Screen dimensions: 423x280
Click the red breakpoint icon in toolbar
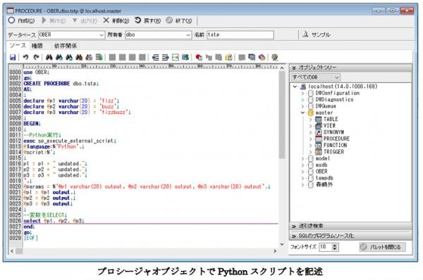pos(199,57)
